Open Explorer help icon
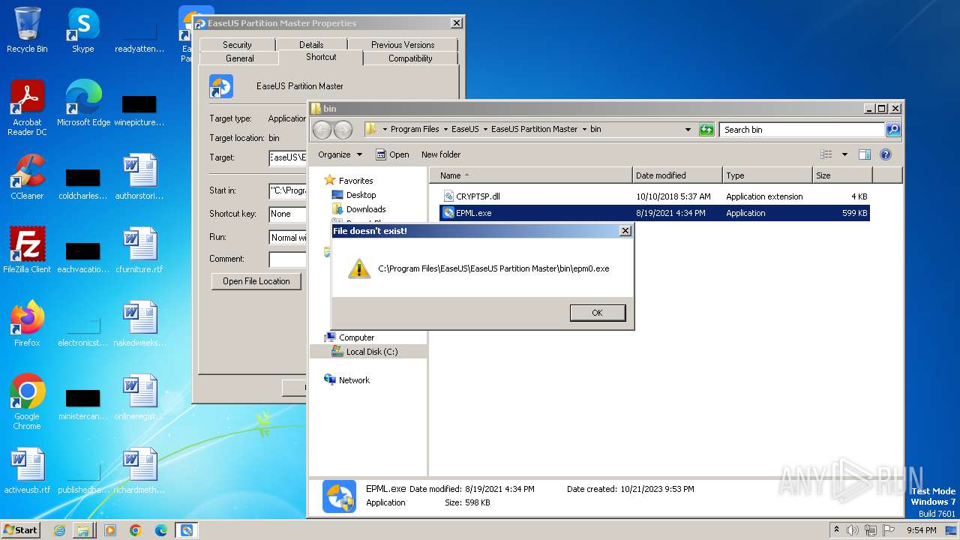960x540 pixels. [885, 154]
